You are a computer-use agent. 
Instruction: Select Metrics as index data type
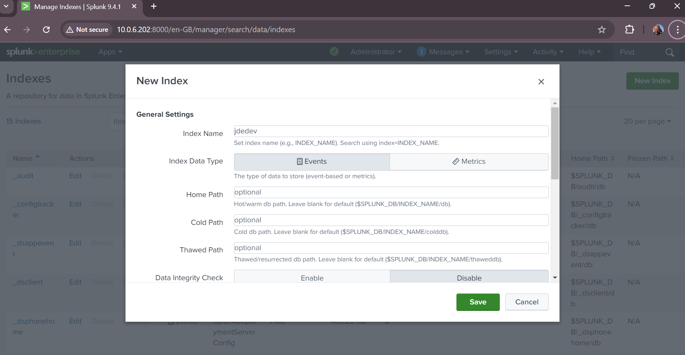[469, 162]
